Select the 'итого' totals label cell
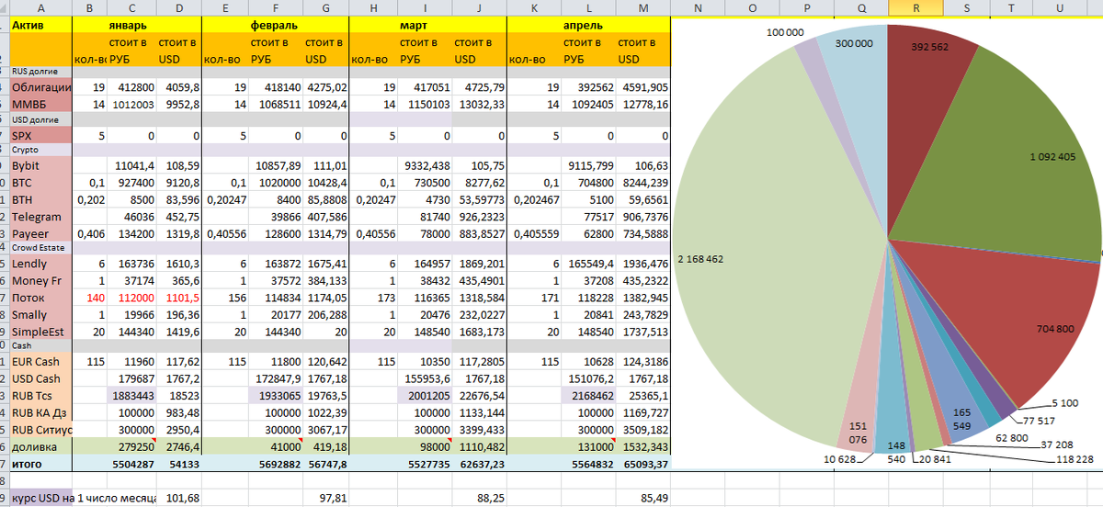Screen dimensions: 1103x507 41,465
